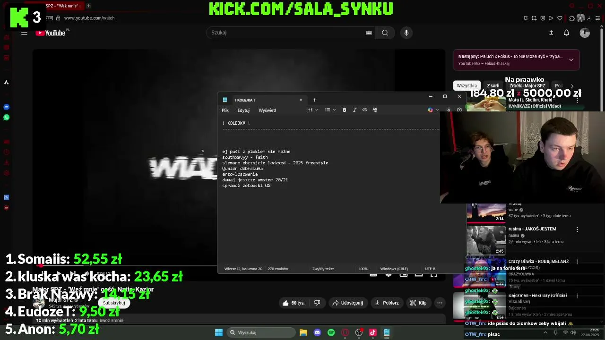Select the 'Z serii' filter chip
The height and width of the screenshot is (340, 605).
493,86
